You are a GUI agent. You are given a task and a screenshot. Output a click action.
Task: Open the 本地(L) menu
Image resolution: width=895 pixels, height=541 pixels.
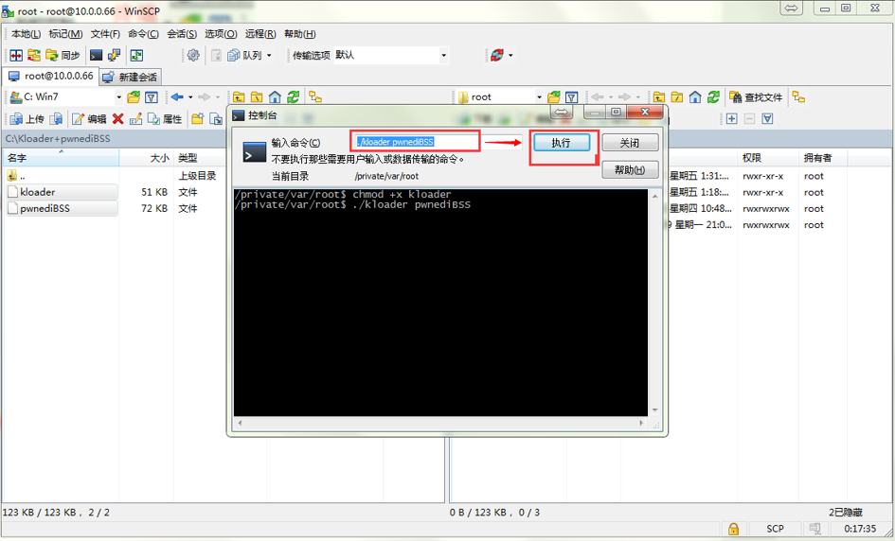[x=27, y=34]
